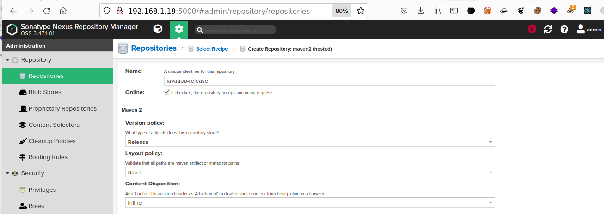Open the browser downloads icon
The image size is (604, 214).
(x=420, y=11)
